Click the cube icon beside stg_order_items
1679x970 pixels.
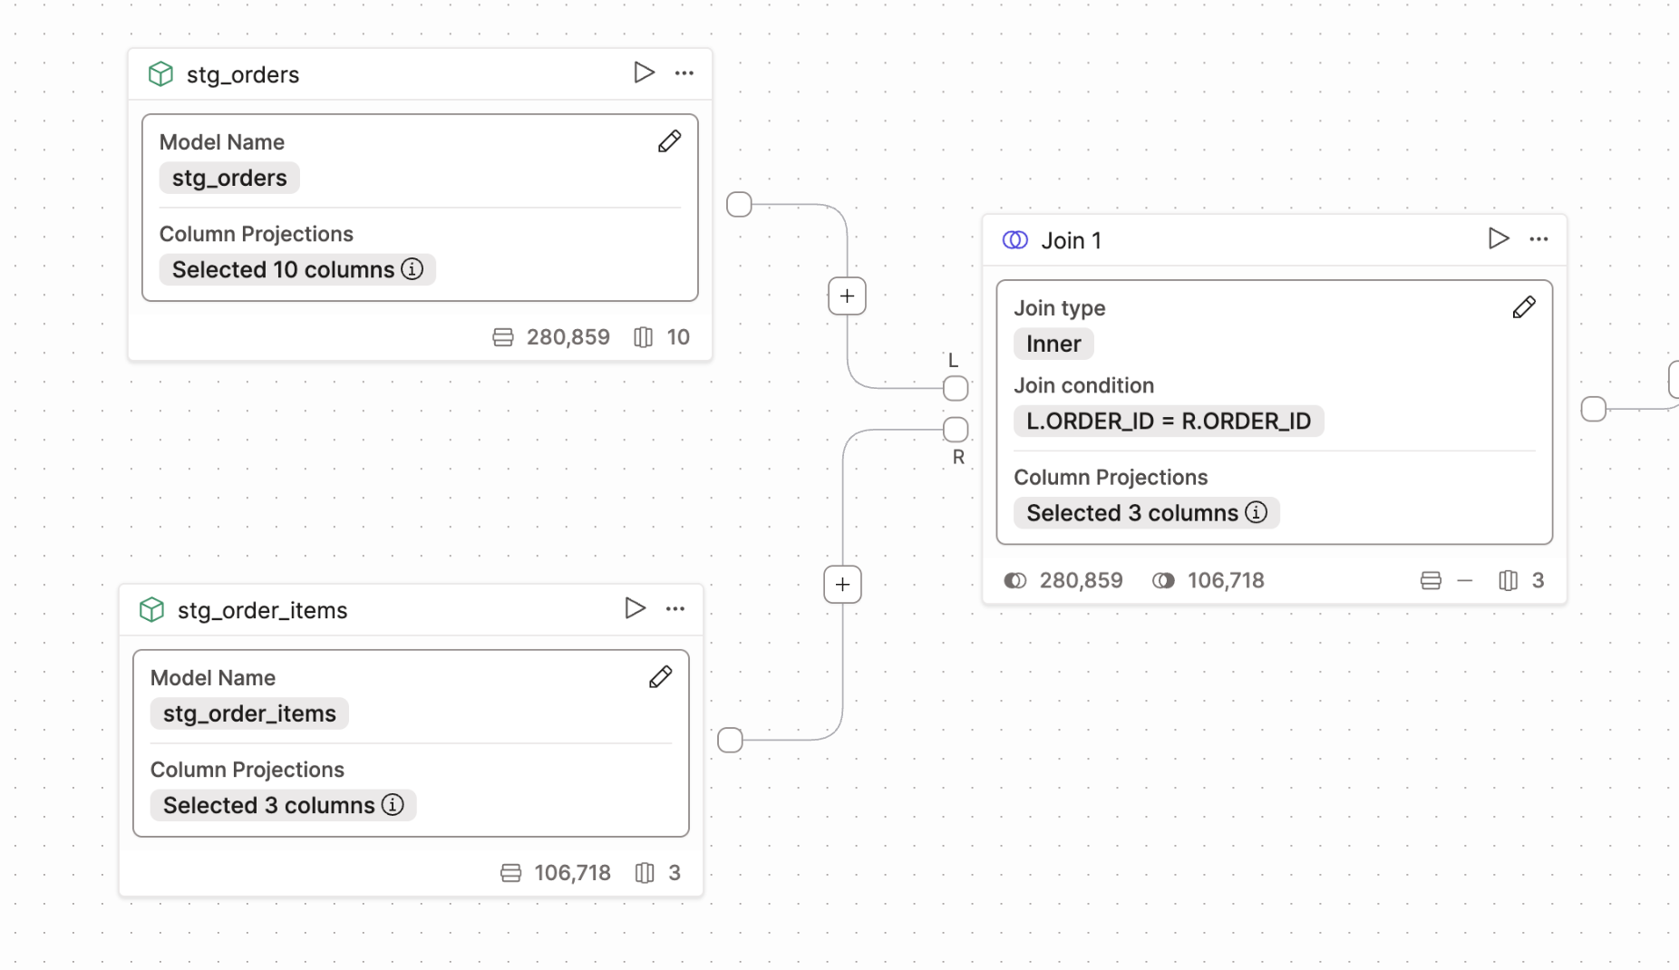coord(152,609)
